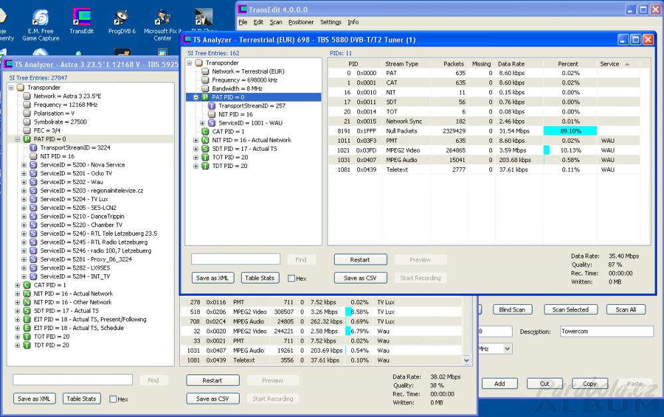Click Restart in the Astra analyzer
Viewport: 664px width, 417px height.
click(212, 380)
